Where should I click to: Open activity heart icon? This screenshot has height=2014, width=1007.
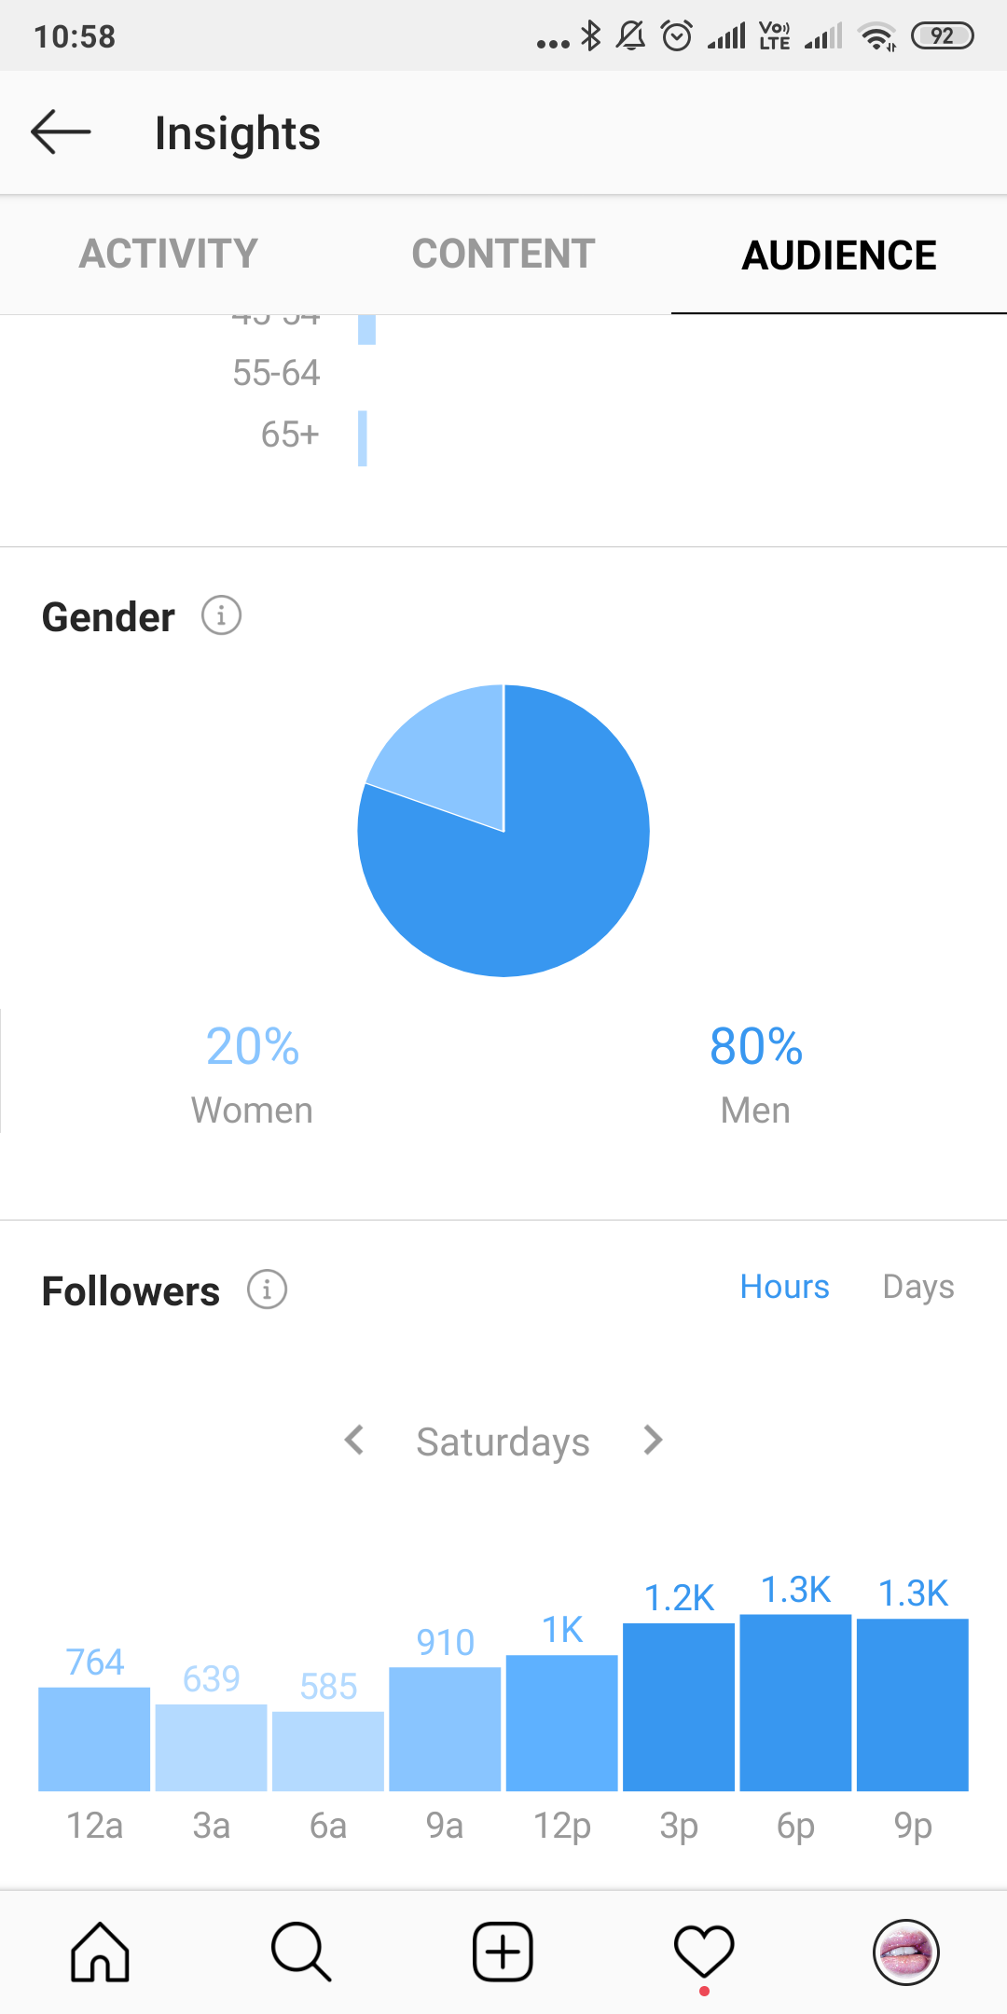coord(704,1952)
